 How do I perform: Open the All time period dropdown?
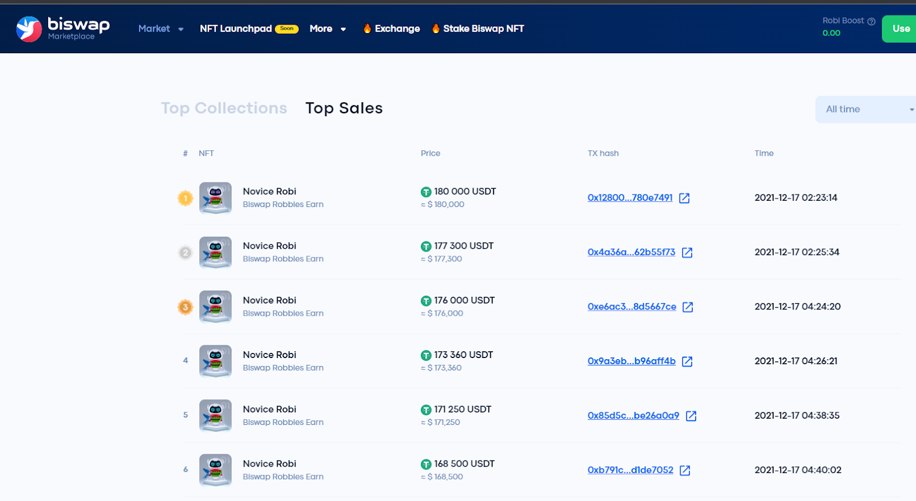[867, 109]
